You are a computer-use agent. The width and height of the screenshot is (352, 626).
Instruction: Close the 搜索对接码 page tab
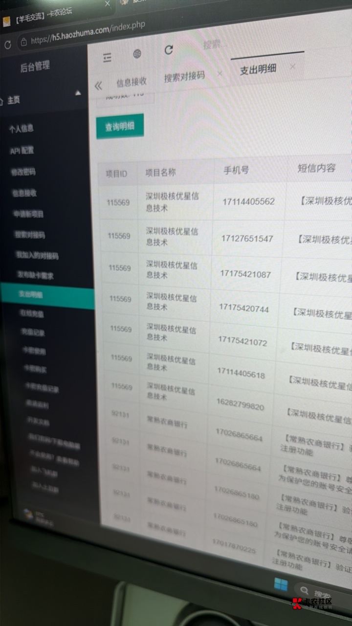(220, 73)
